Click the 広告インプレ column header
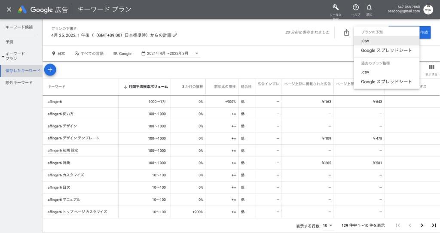440x233 pixels. point(268,84)
